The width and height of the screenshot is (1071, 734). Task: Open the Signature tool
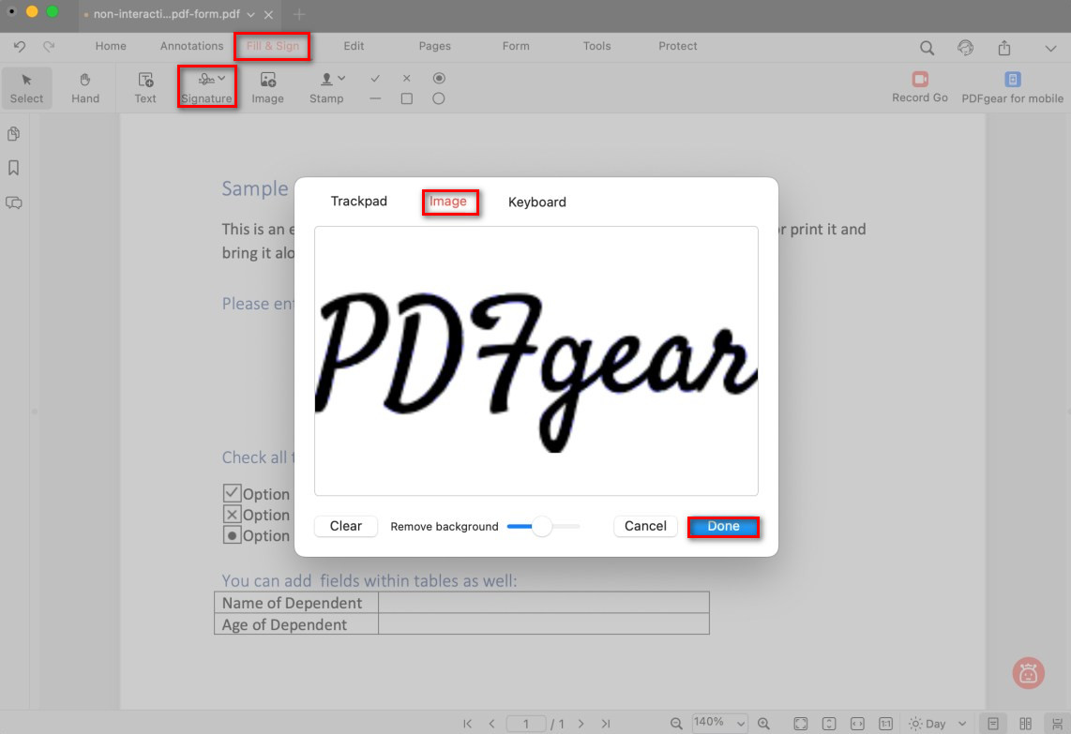(x=206, y=88)
